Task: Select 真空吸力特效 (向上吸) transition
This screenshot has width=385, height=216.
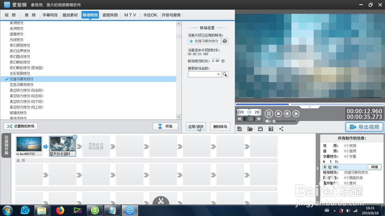Action: click(x=27, y=107)
